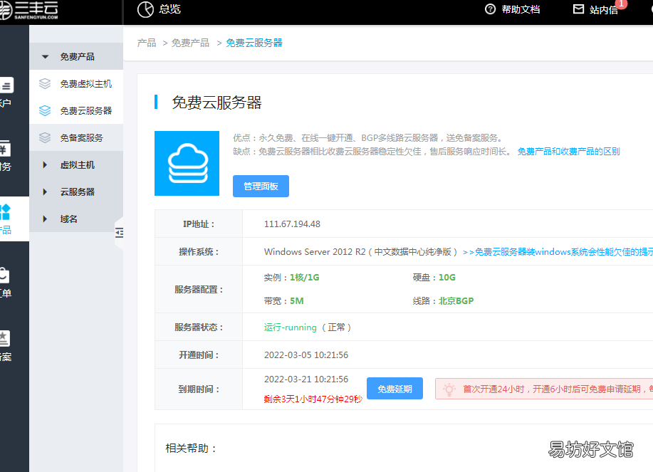Click the 免费延期 button
The height and width of the screenshot is (472, 653).
point(395,388)
